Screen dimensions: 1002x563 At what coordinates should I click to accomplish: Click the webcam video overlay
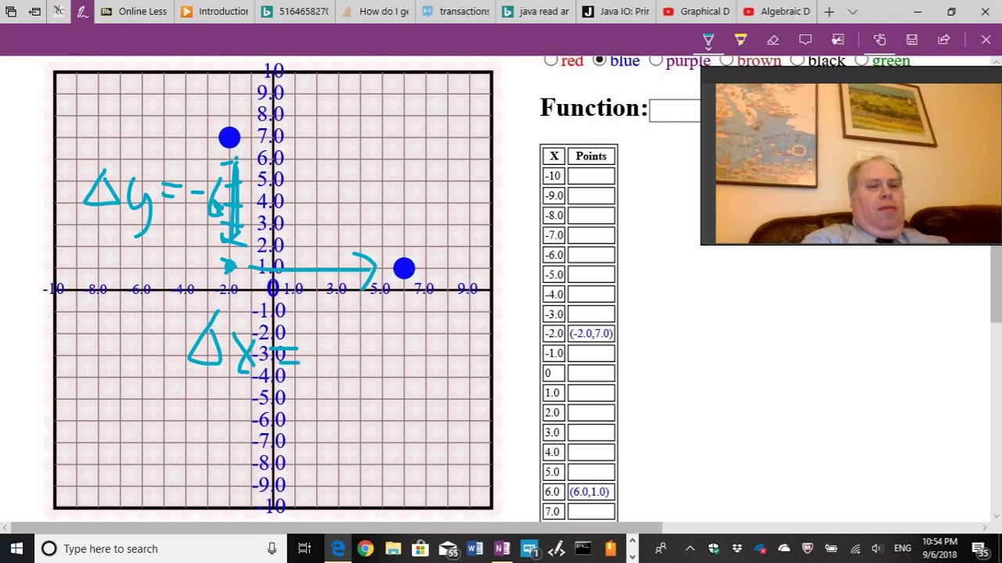[x=852, y=156]
